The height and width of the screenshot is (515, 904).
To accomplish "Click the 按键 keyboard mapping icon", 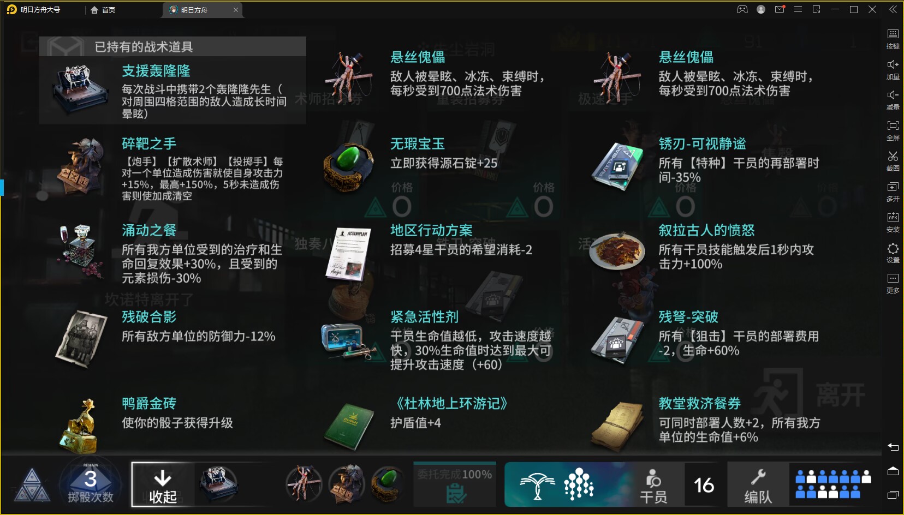I will tap(893, 39).
